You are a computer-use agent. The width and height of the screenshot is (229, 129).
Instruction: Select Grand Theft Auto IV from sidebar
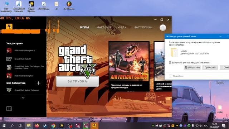23,59
